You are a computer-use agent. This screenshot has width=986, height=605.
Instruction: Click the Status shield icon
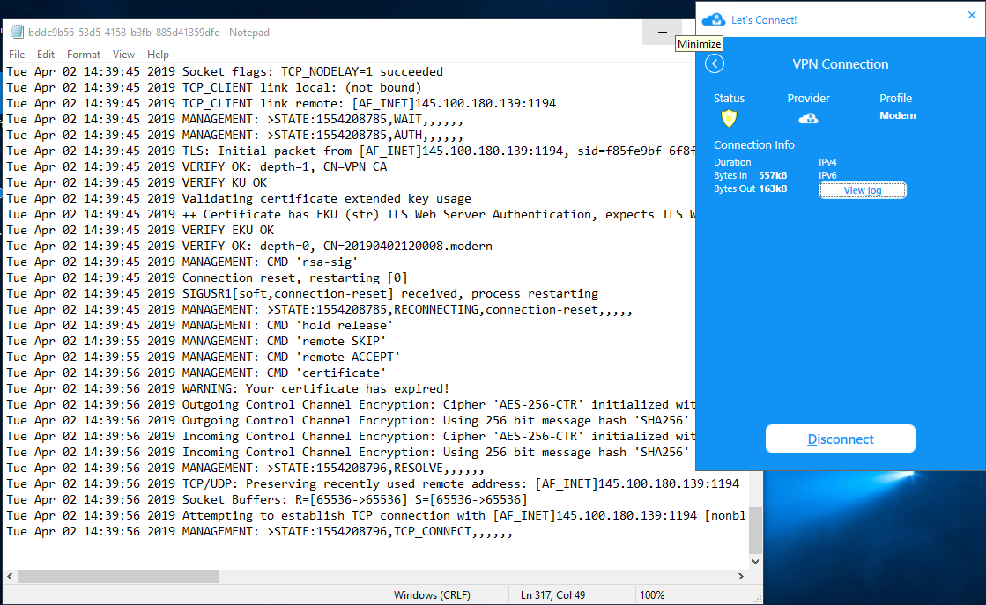pos(728,118)
